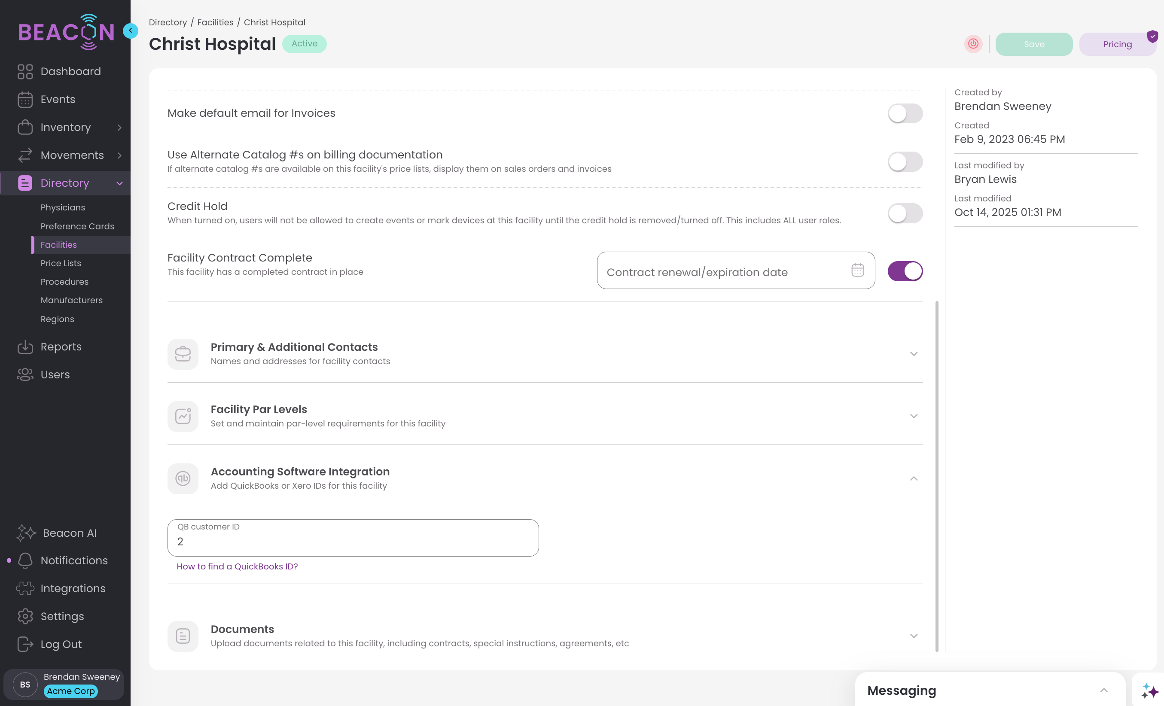
Task: Open the Integrations puzzle icon
Action: coord(25,588)
